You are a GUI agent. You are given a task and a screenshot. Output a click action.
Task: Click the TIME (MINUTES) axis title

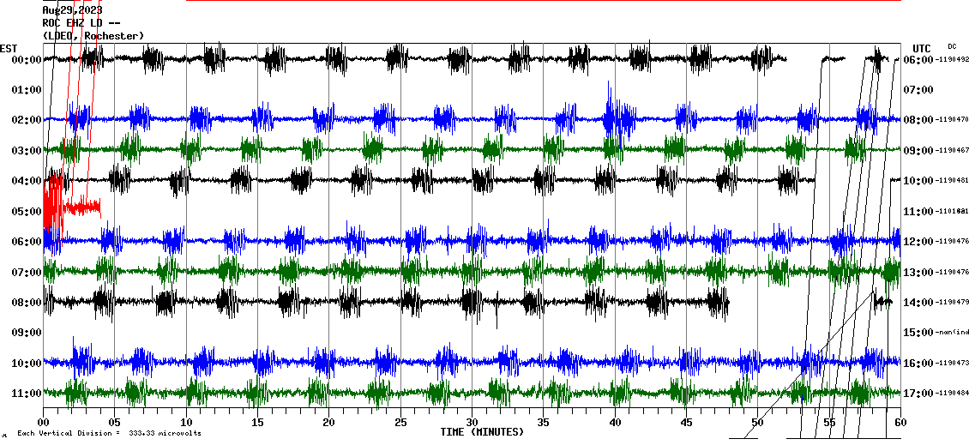(x=482, y=432)
